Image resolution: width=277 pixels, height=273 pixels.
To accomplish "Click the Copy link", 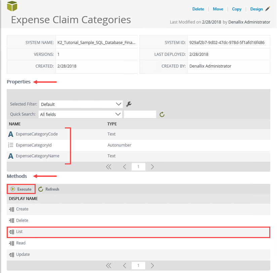I will tap(237, 9).
